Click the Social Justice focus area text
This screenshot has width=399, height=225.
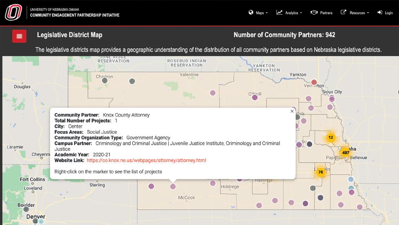pyautogui.click(x=102, y=132)
